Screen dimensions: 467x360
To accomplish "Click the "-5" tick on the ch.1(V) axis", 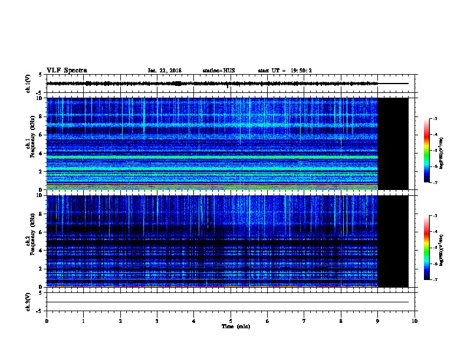I will [x=40, y=93].
